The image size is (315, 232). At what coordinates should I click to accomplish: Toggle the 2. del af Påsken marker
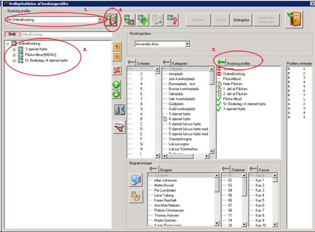coord(219,94)
